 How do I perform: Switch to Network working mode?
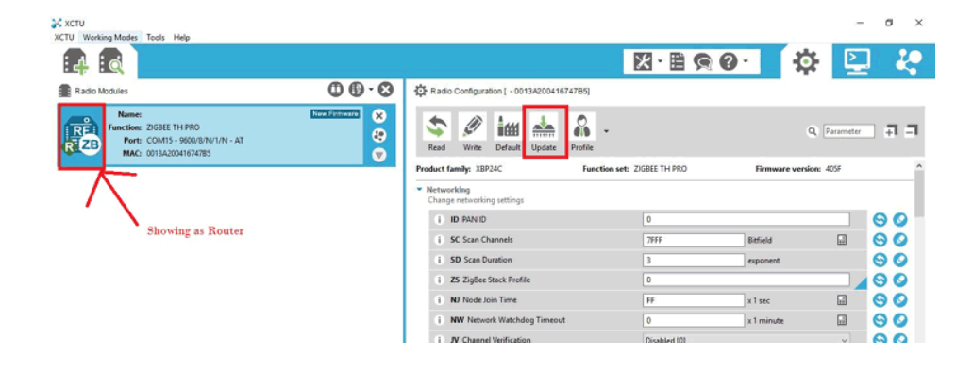tap(909, 61)
